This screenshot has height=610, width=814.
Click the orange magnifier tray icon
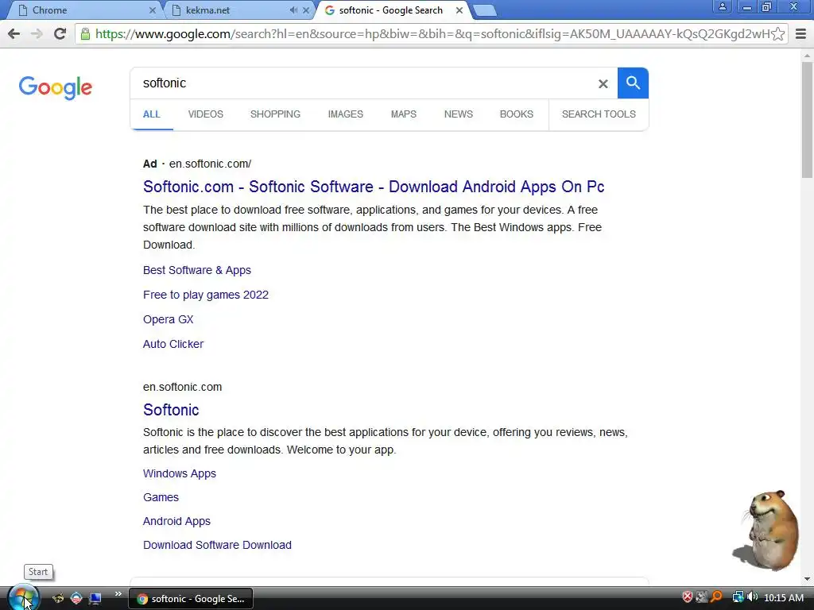click(716, 597)
